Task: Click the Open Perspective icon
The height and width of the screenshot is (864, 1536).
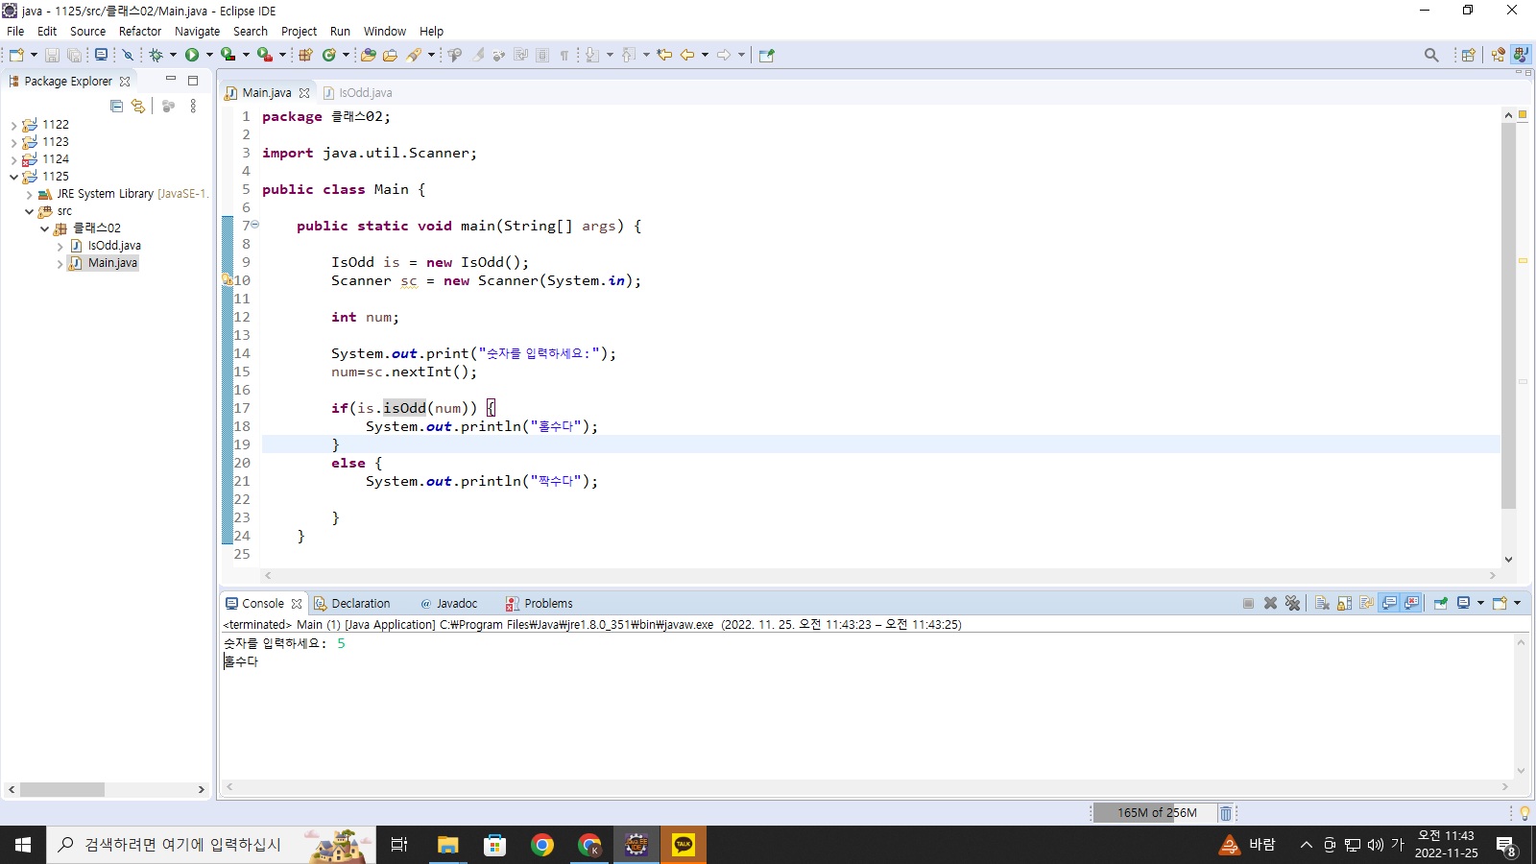Action: point(1468,55)
